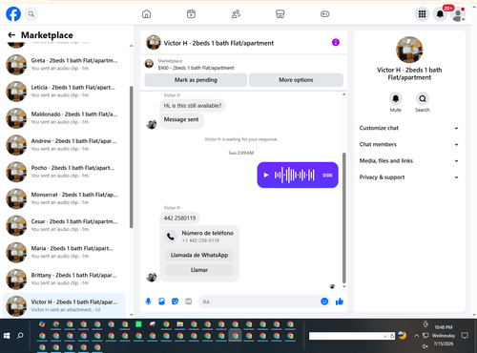Expand Privacy & support section
Image resolution: width=477 pixels, height=353 pixels.
click(x=409, y=177)
